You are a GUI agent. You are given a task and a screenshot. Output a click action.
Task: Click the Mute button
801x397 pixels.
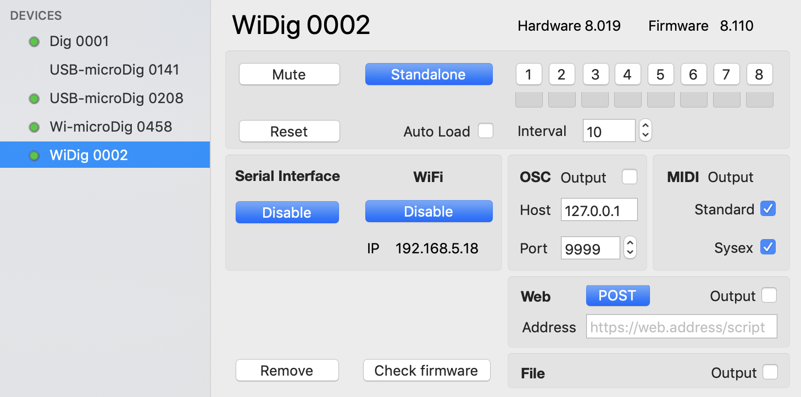[289, 75]
